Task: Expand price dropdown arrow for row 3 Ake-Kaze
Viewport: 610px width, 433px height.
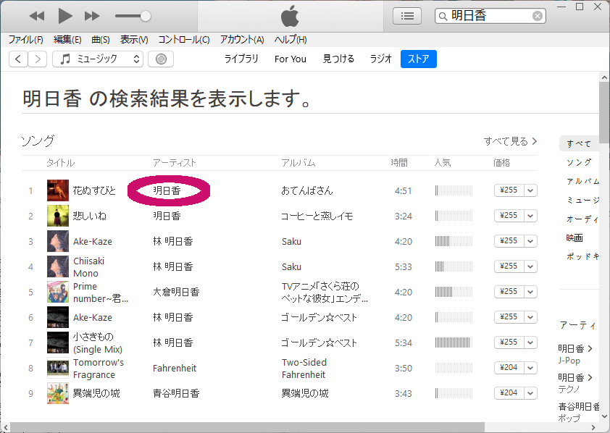Action: click(x=530, y=241)
